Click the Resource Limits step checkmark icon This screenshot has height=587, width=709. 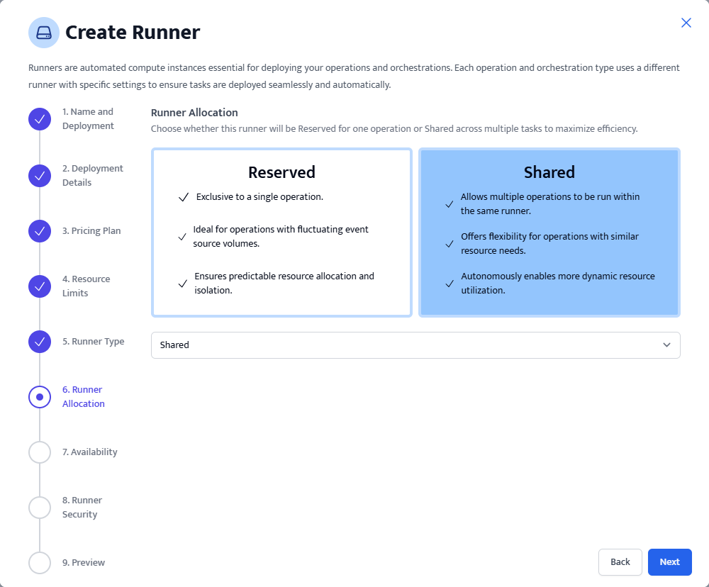[x=40, y=286]
